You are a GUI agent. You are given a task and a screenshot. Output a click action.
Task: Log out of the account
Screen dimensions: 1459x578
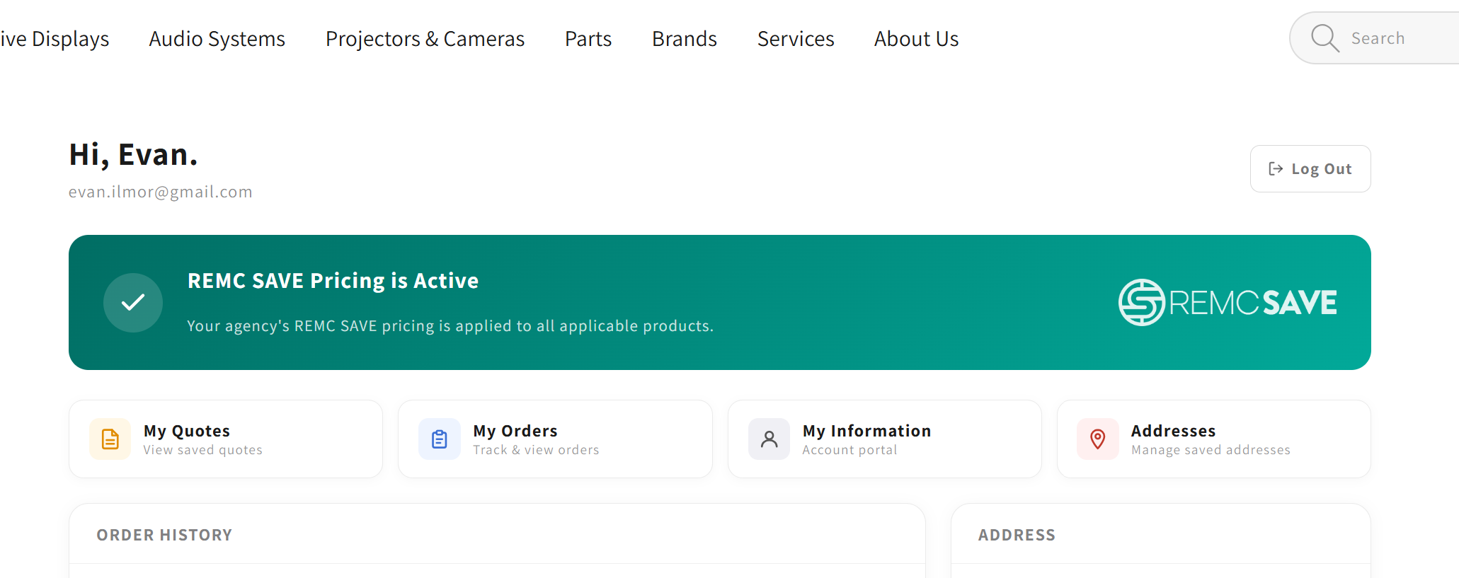point(1310,169)
